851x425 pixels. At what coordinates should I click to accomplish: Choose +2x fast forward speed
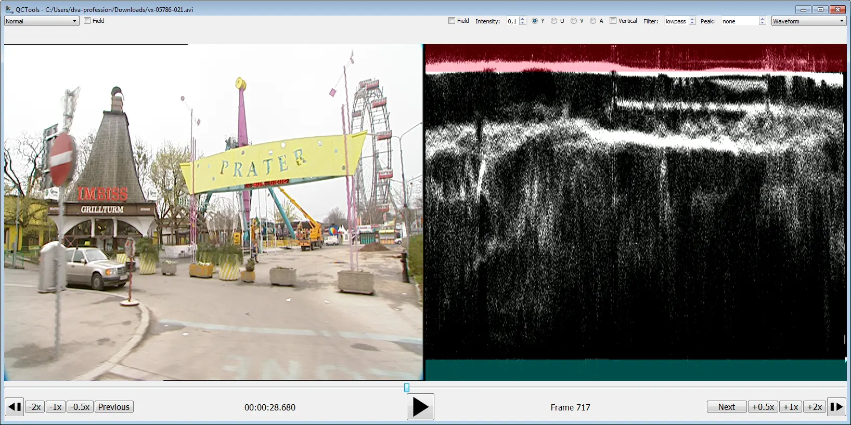pyautogui.click(x=814, y=407)
